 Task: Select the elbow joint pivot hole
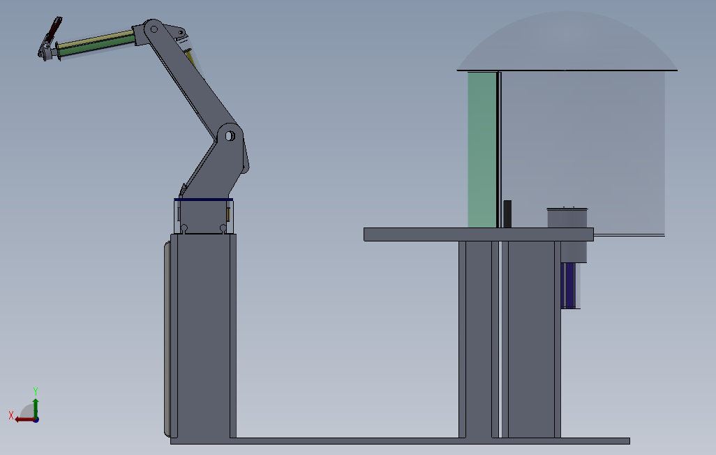point(230,135)
